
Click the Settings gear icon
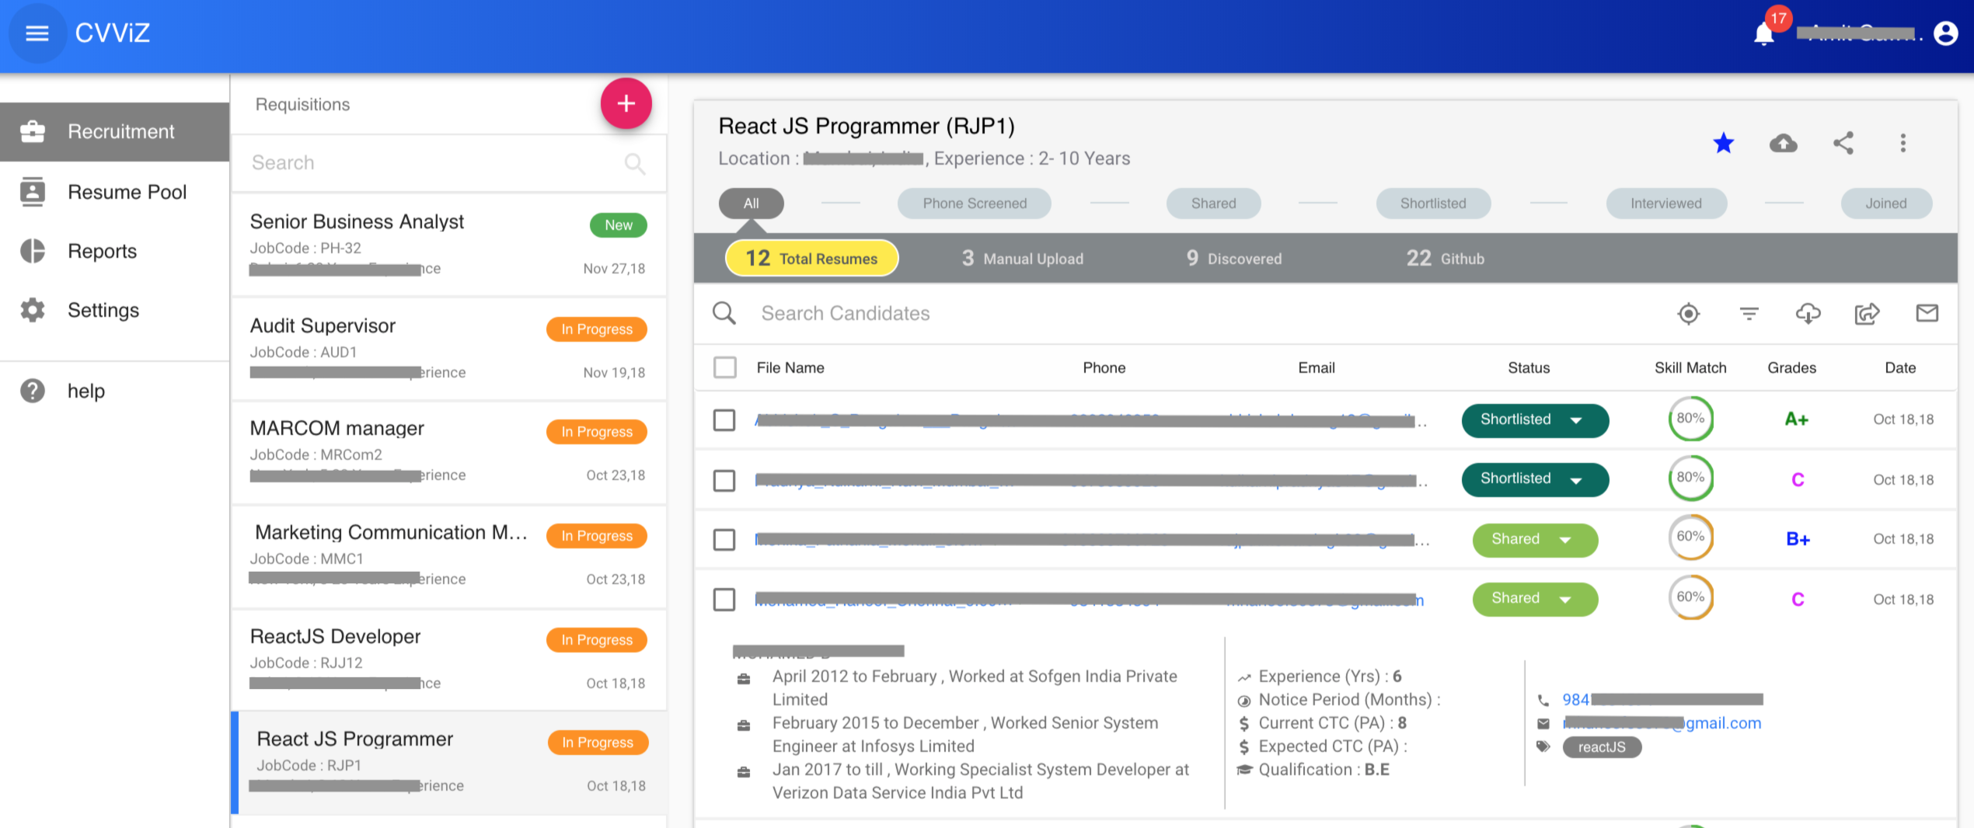33,310
